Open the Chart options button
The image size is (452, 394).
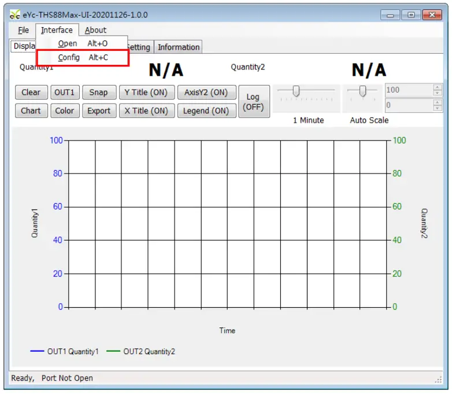[x=31, y=111]
